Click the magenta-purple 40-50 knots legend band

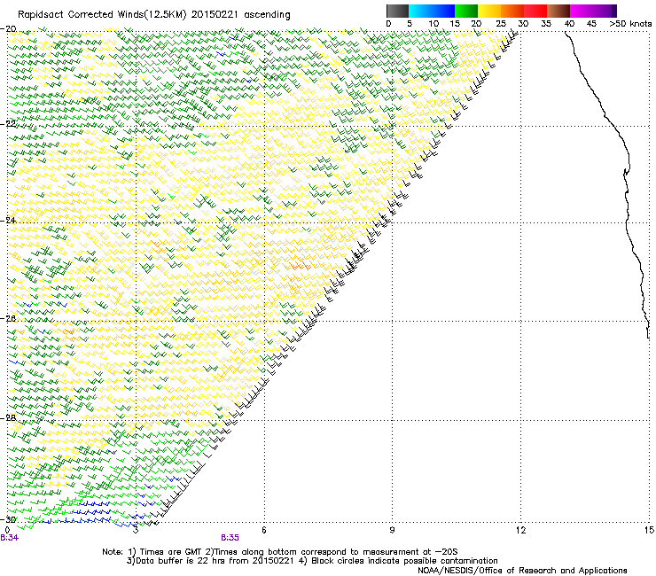click(x=593, y=11)
